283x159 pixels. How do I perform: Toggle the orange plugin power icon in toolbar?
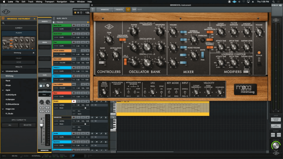pos(128,10)
